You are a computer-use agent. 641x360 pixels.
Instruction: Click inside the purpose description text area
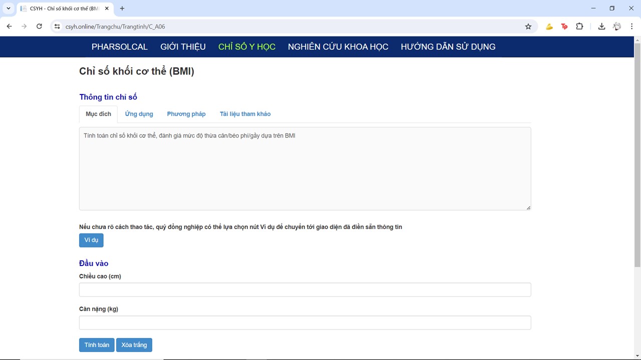[x=305, y=168]
